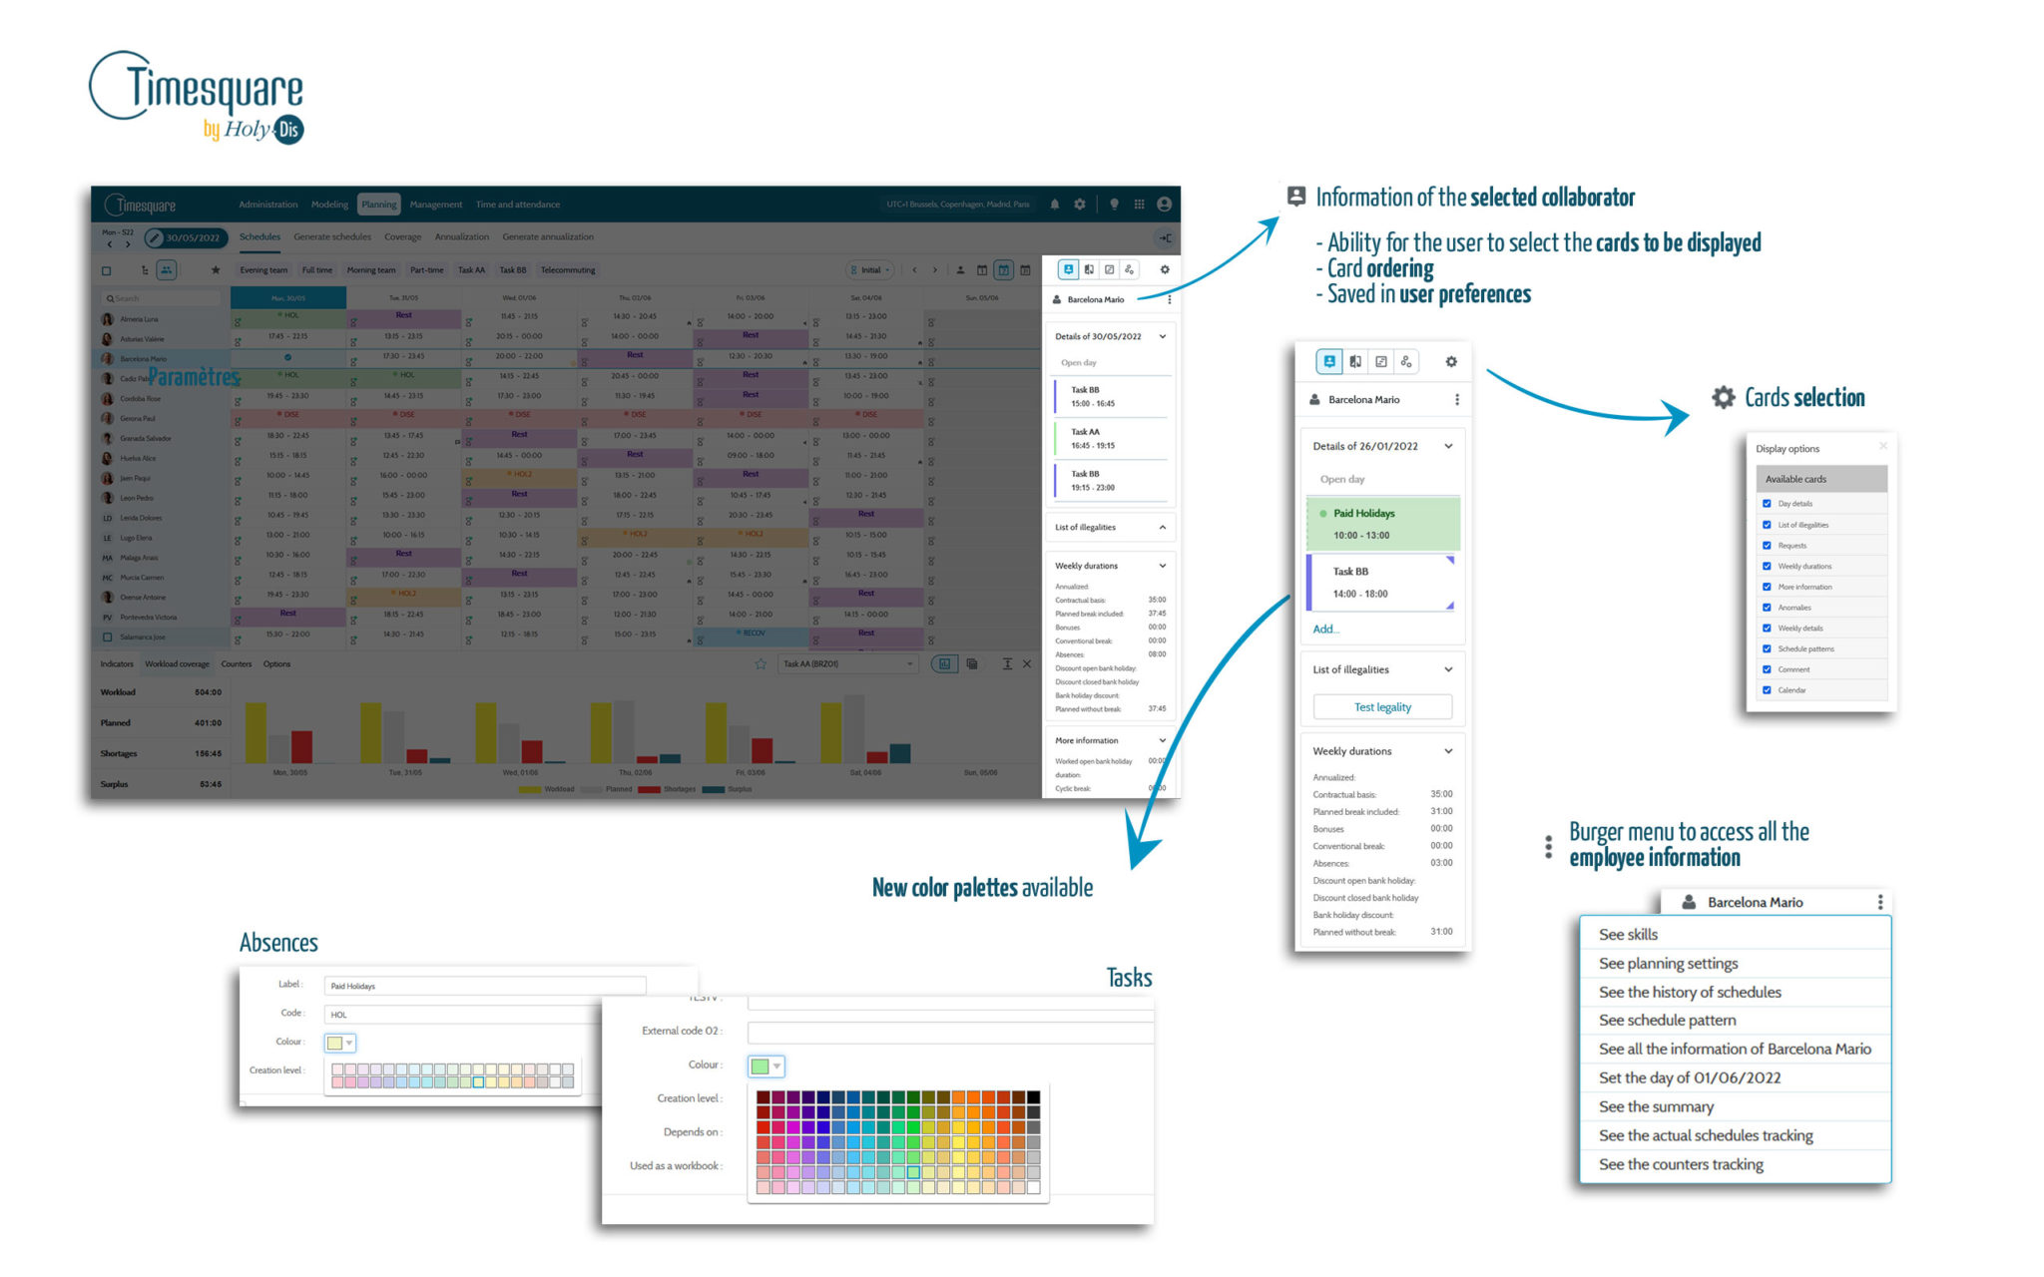Viewport: 2044px width, 1277px height.
Task: Open the Absences Colour dropdown
Action: 340,1043
